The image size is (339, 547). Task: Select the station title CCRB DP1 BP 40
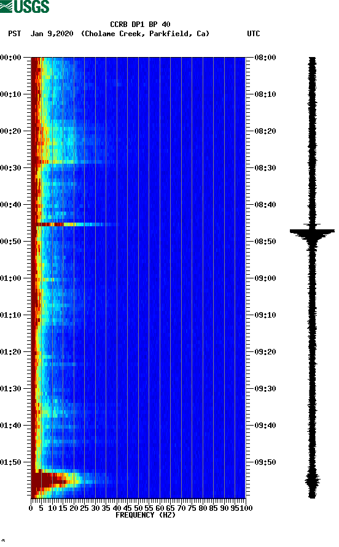pyautogui.click(x=140, y=25)
